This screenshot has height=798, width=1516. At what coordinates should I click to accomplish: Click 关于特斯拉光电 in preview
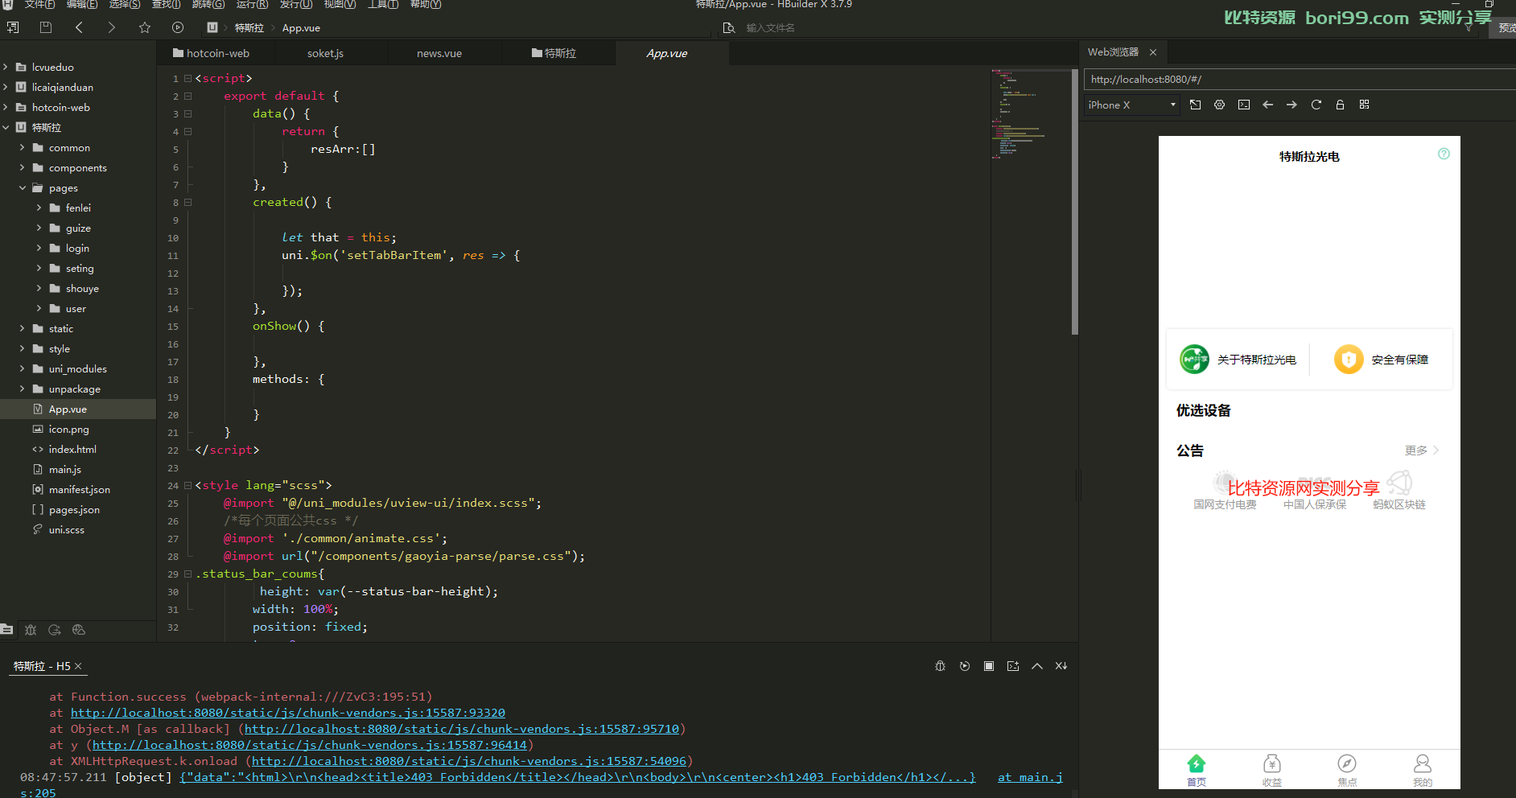(x=1238, y=360)
